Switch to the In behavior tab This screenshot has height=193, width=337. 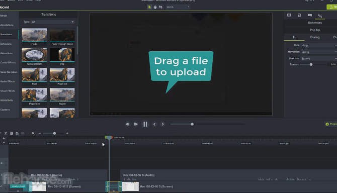(x=294, y=37)
